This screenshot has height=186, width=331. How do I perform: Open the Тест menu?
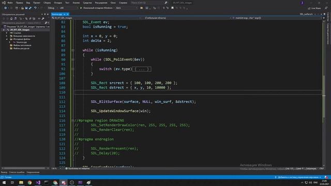point(67,3)
